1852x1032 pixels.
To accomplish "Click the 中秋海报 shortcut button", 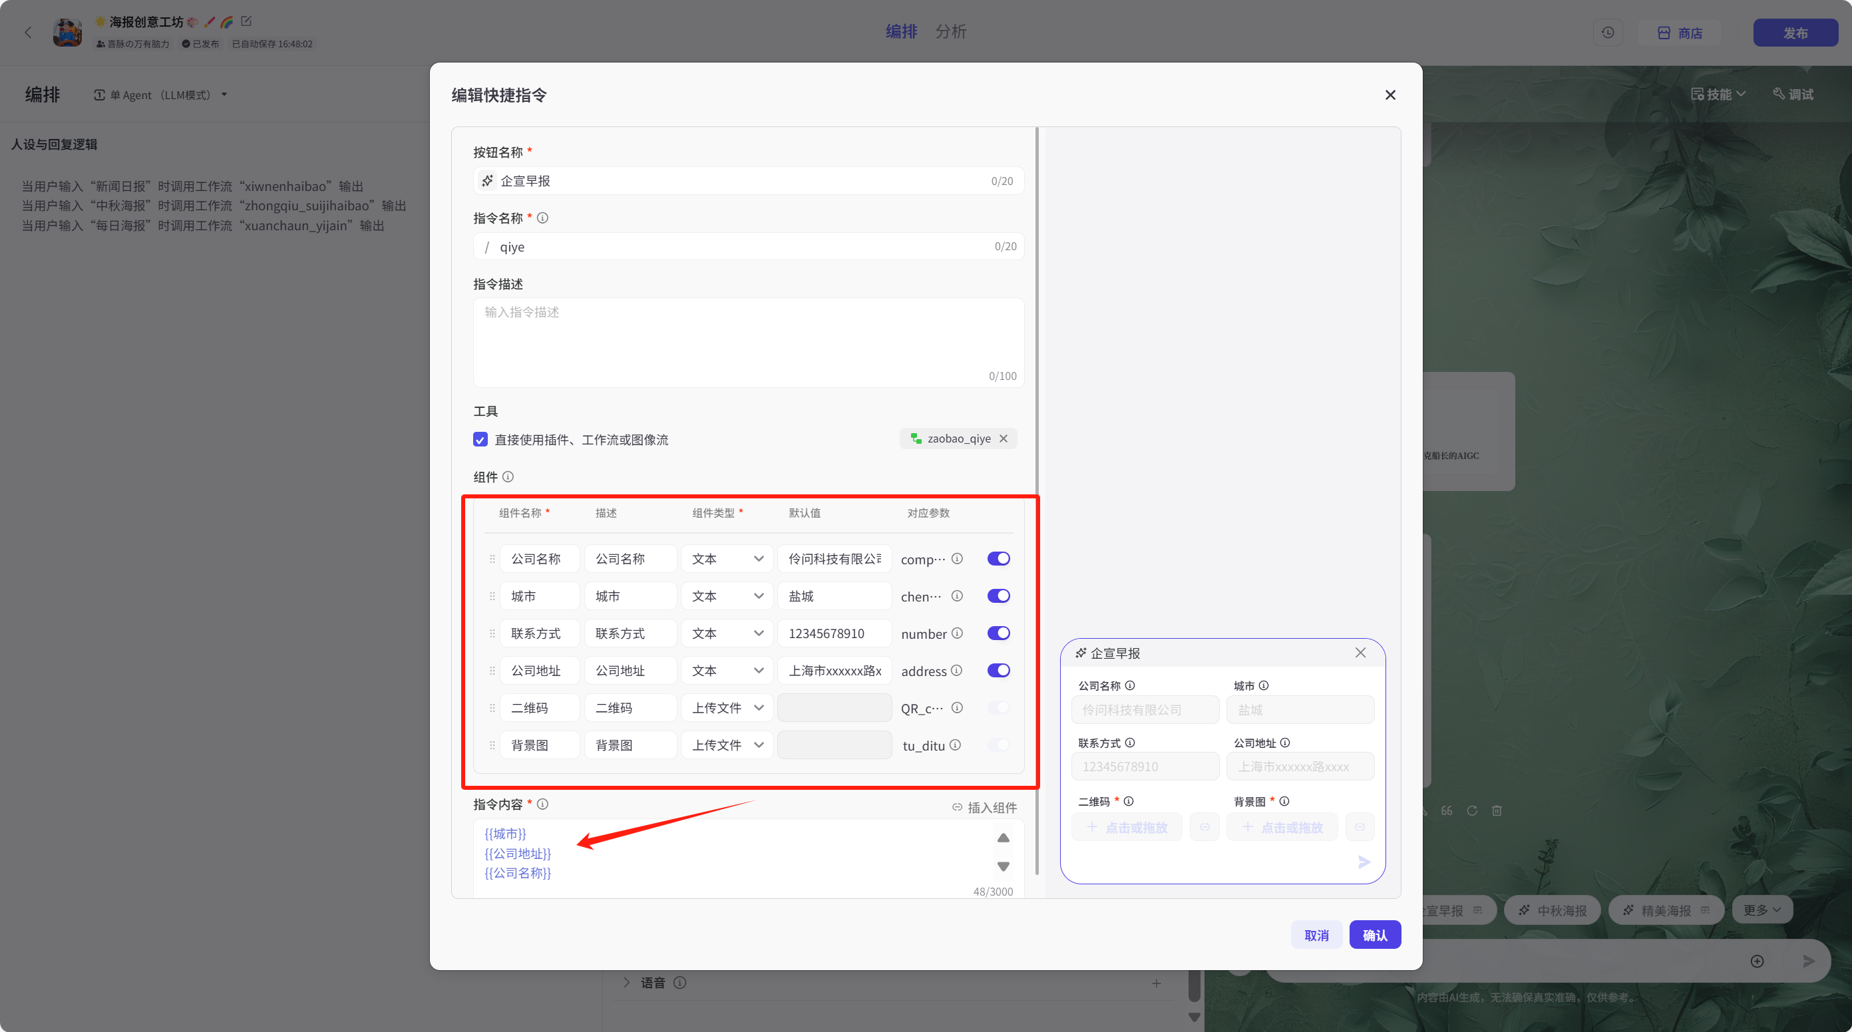I will (1551, 910).
